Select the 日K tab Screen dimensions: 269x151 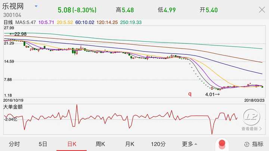coord(72,144)
